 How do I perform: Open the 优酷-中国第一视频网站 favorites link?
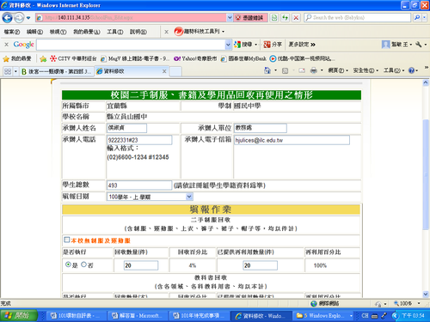pos(301,58)
